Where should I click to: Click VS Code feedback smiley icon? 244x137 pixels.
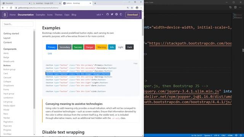pos(236,135)
